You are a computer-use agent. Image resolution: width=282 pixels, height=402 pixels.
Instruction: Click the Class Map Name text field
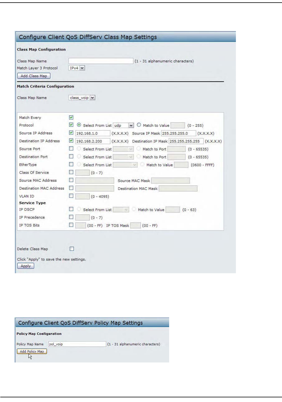pyautogui.click(x=101, y=61)
